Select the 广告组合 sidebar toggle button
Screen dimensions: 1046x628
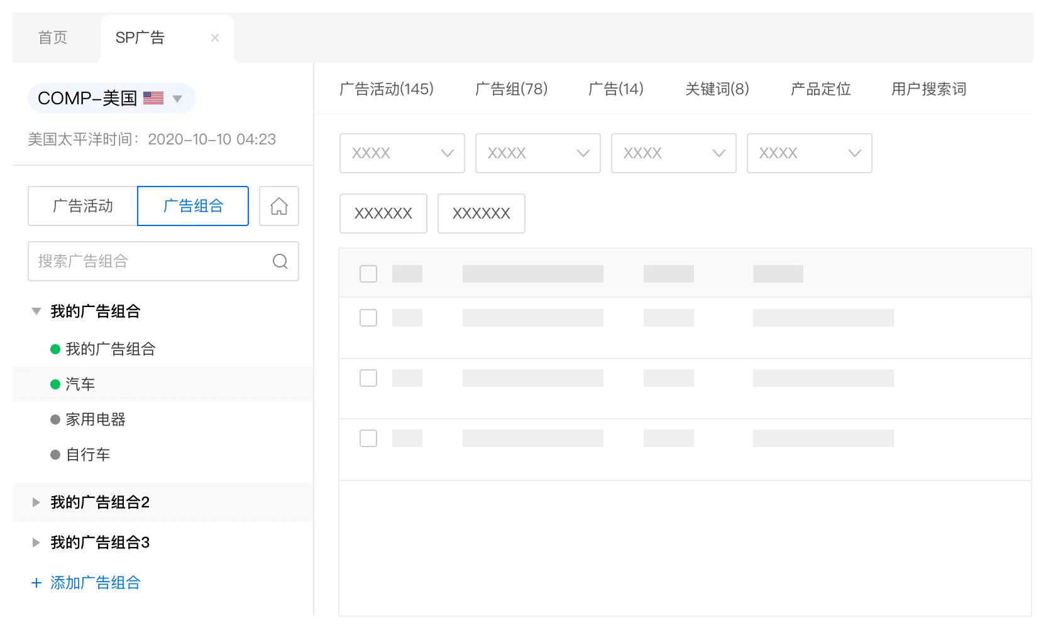click(x=193, y=206)
